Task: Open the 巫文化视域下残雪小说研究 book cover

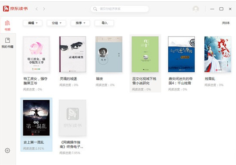Action: coord(145,54)
